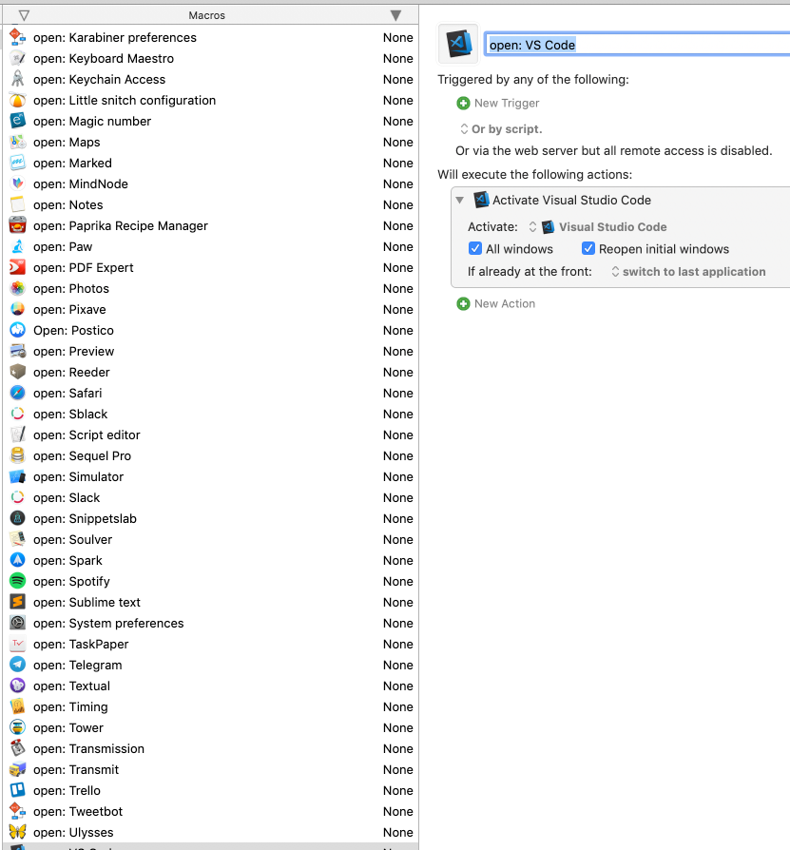Select the 'open: Paw' macro
The height and width of the screenshot is (850, 790).
point(211,246)
